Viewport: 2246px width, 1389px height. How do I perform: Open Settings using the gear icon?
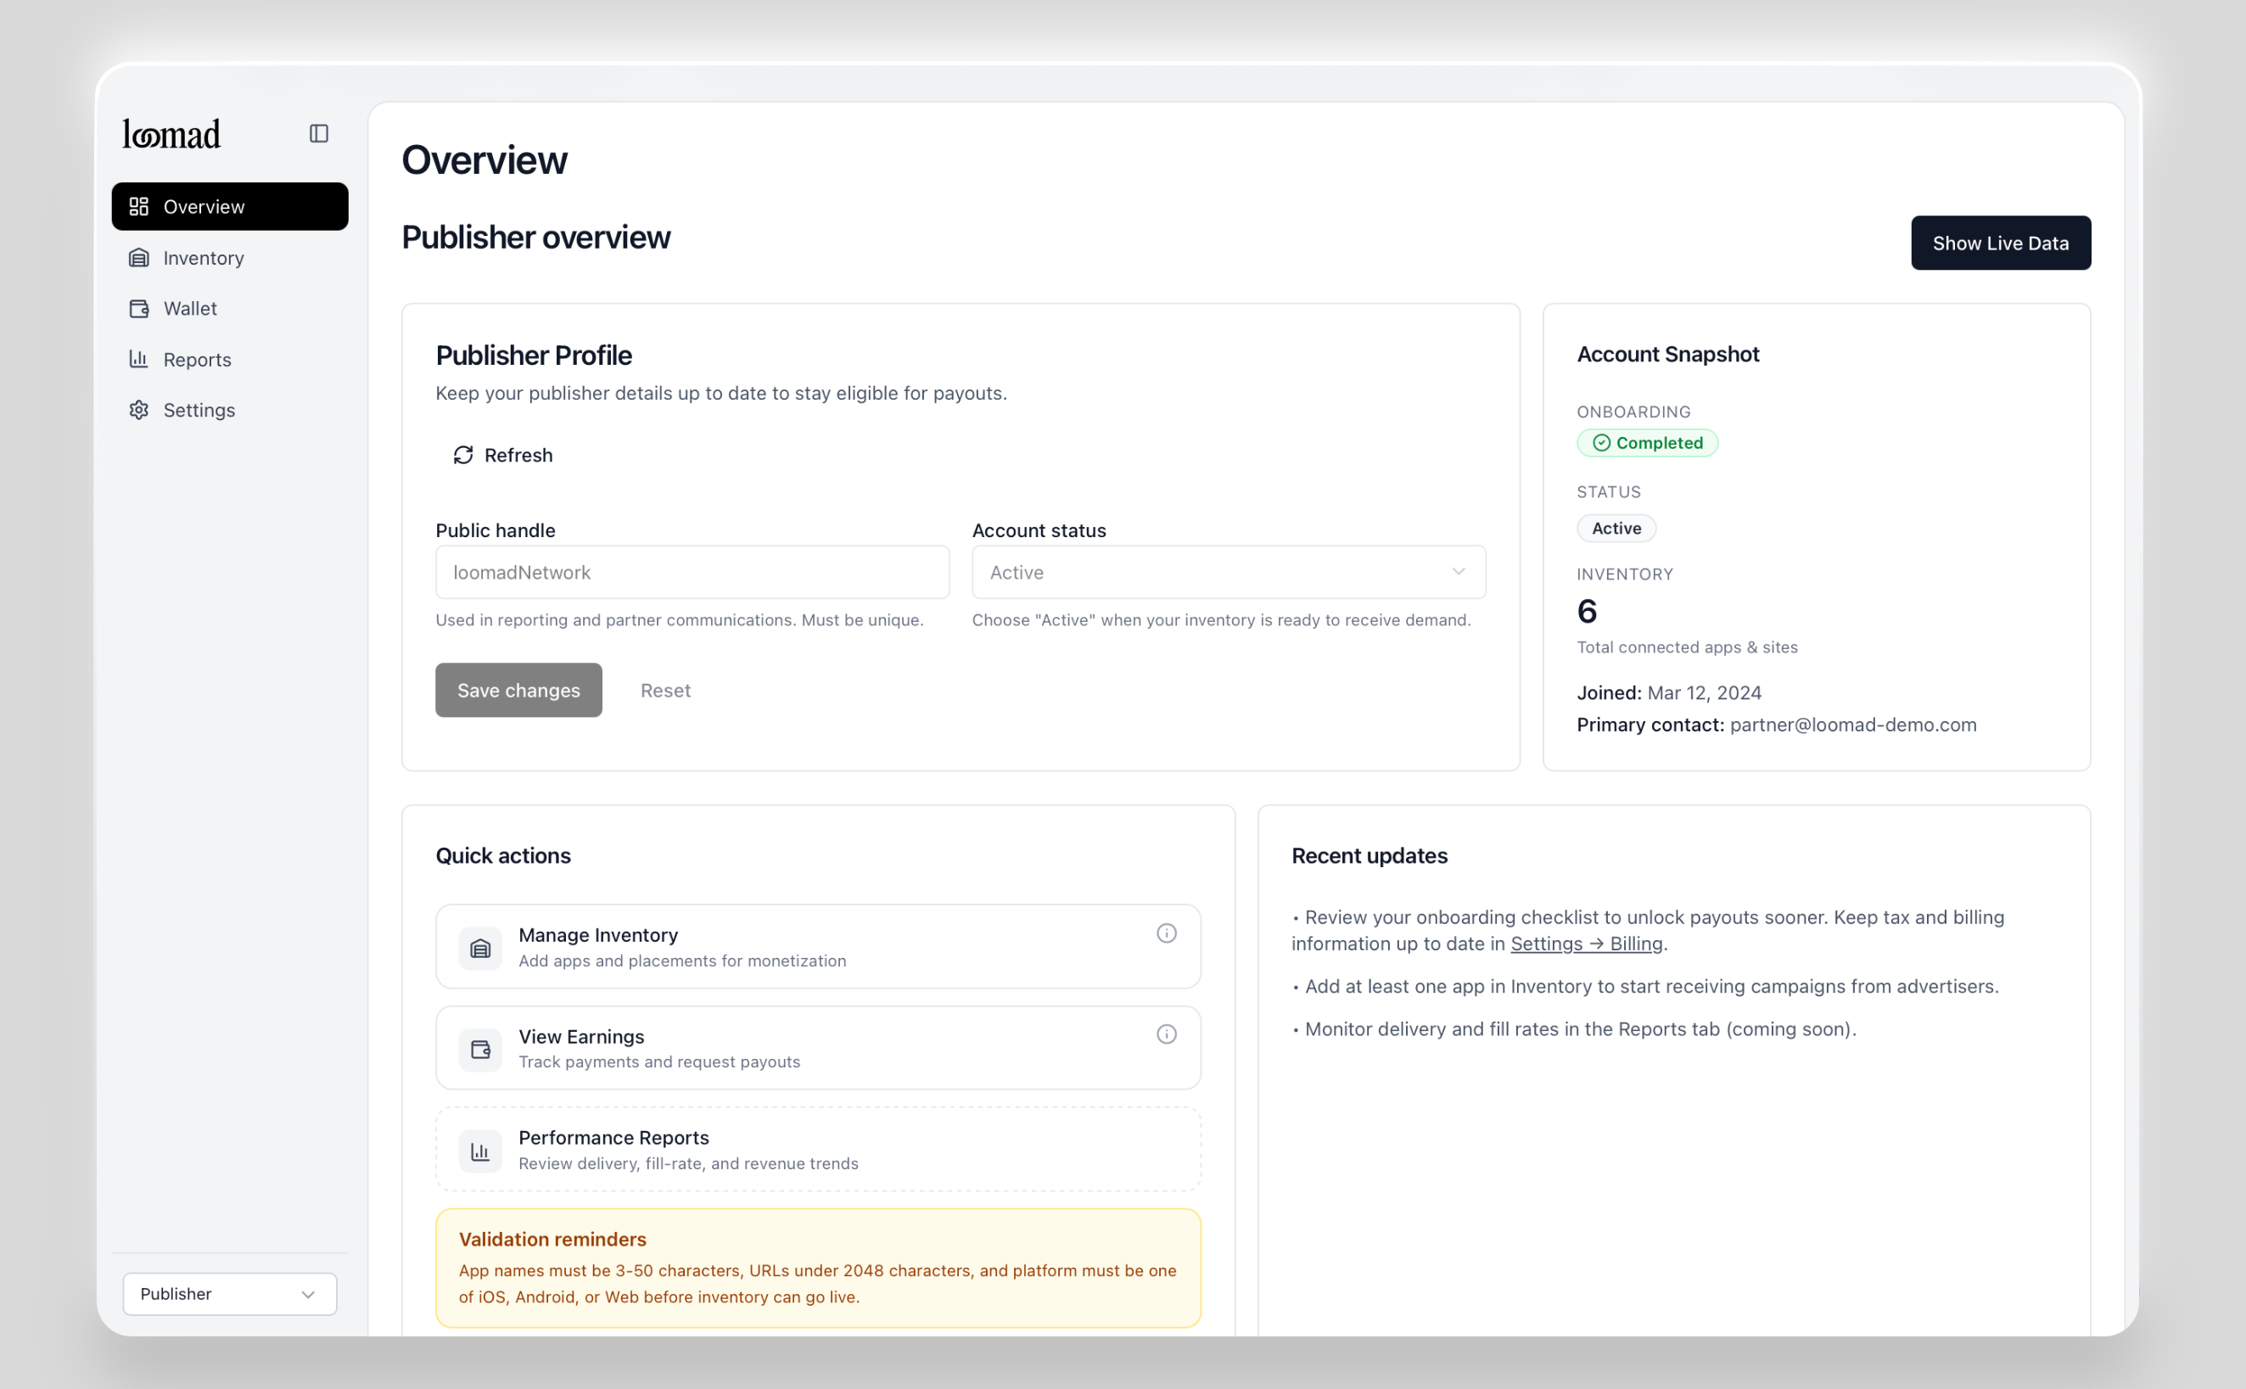point(138,410)
